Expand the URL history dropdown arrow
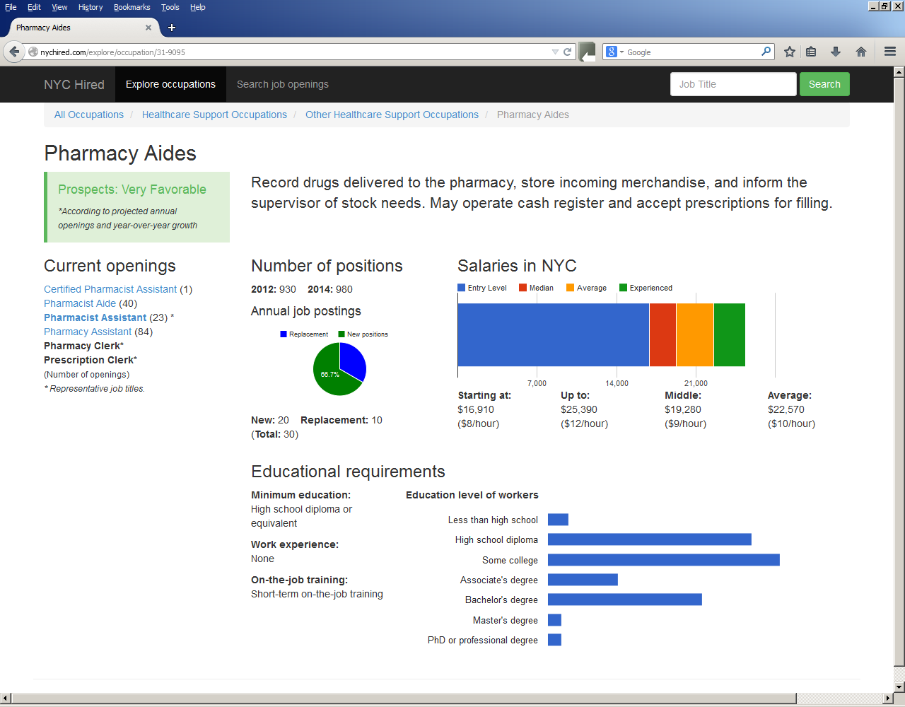 click(x=555, y=52)
